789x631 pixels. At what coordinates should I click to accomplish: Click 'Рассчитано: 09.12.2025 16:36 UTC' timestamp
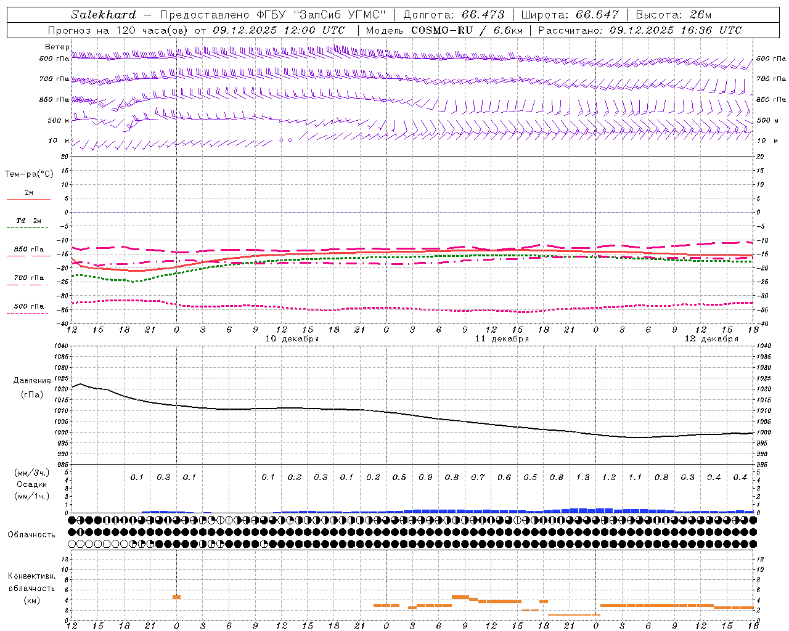(x=640, y=30)
